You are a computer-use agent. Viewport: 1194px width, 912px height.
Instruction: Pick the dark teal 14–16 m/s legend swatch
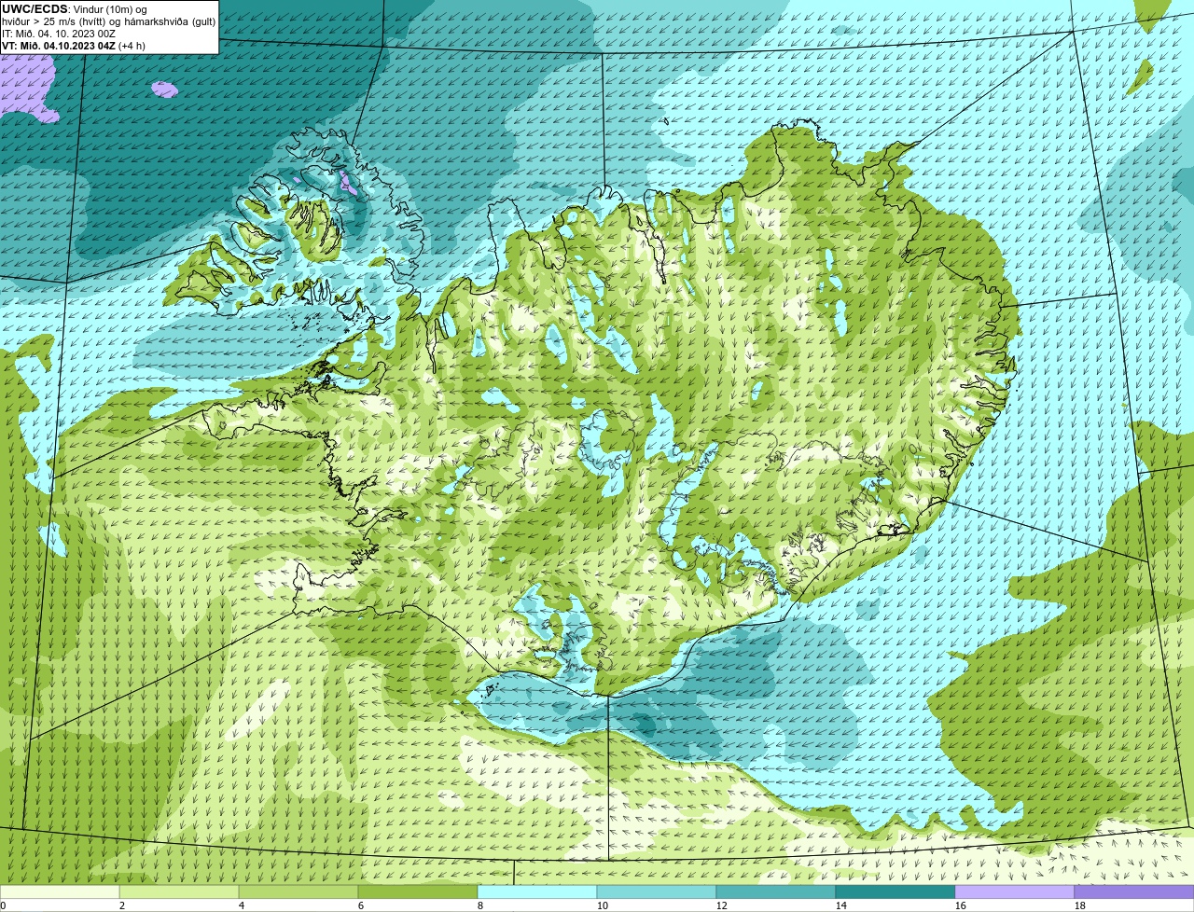895,891
